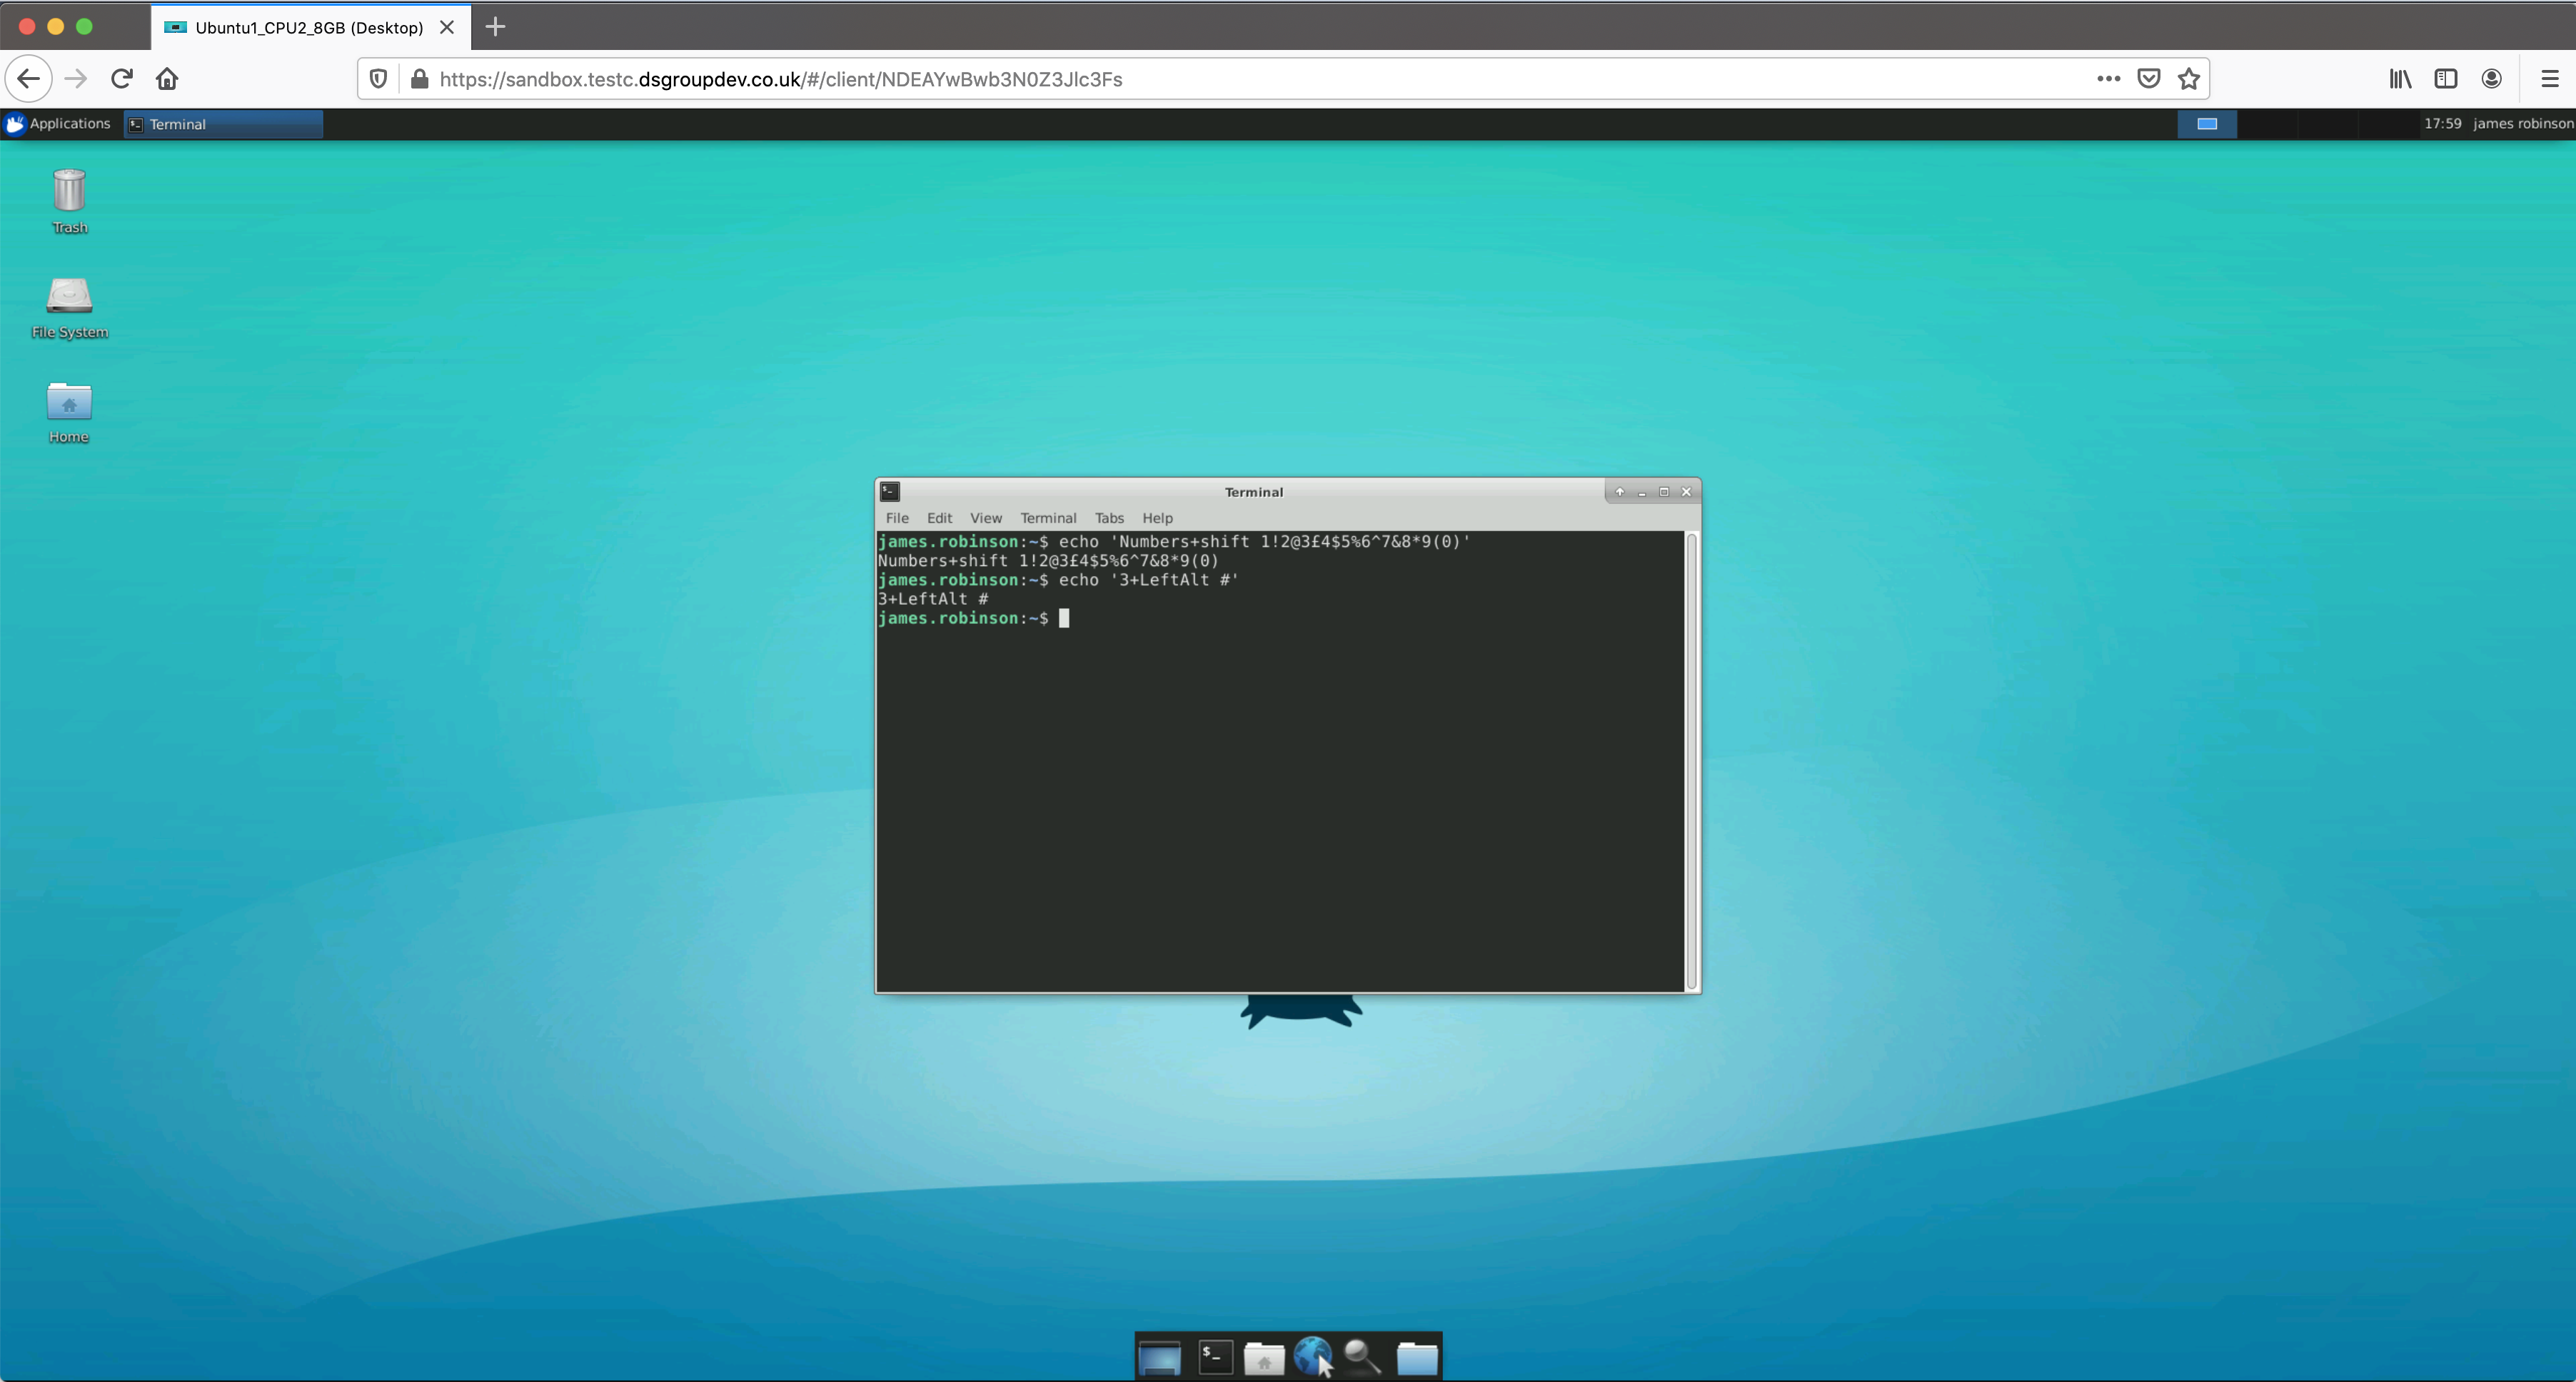Click the last terminal prompt with the cursor
2576x1382 pixels.
pyautogui.click(x=973, y=618)
